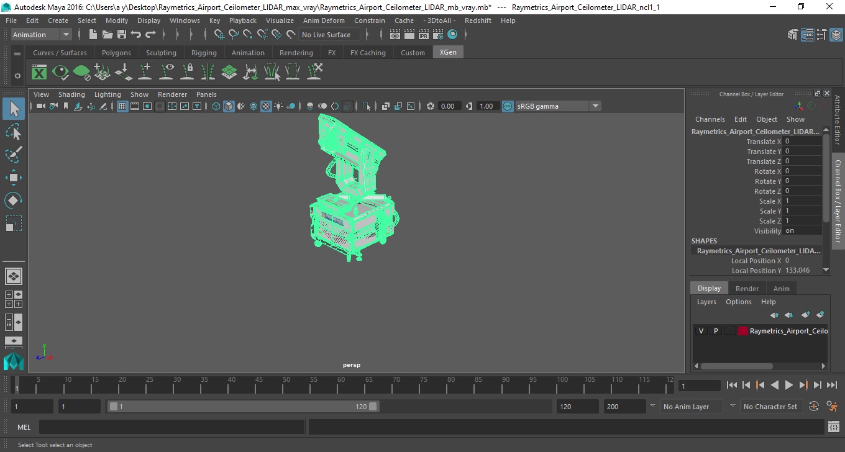The height and width of the screenshot is (452, 845).
Task: Click the Translate X value field
Action: click(803, 142)
